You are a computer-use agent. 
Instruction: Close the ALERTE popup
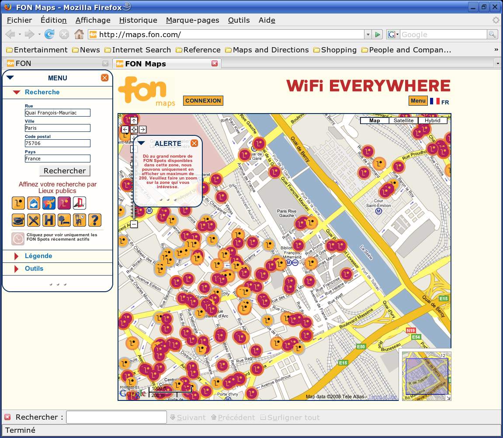click(194, 143)
